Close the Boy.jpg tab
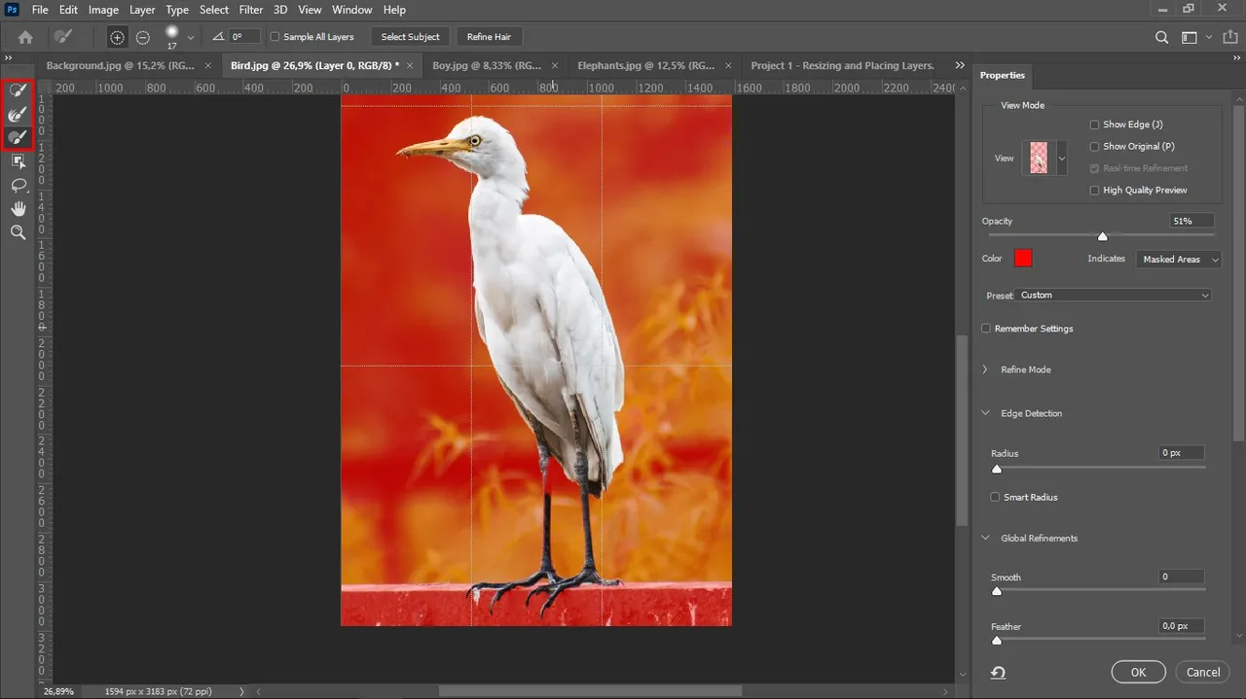Image resolution: width=1246 pixels, height=699 pixels. pos(555,65)
